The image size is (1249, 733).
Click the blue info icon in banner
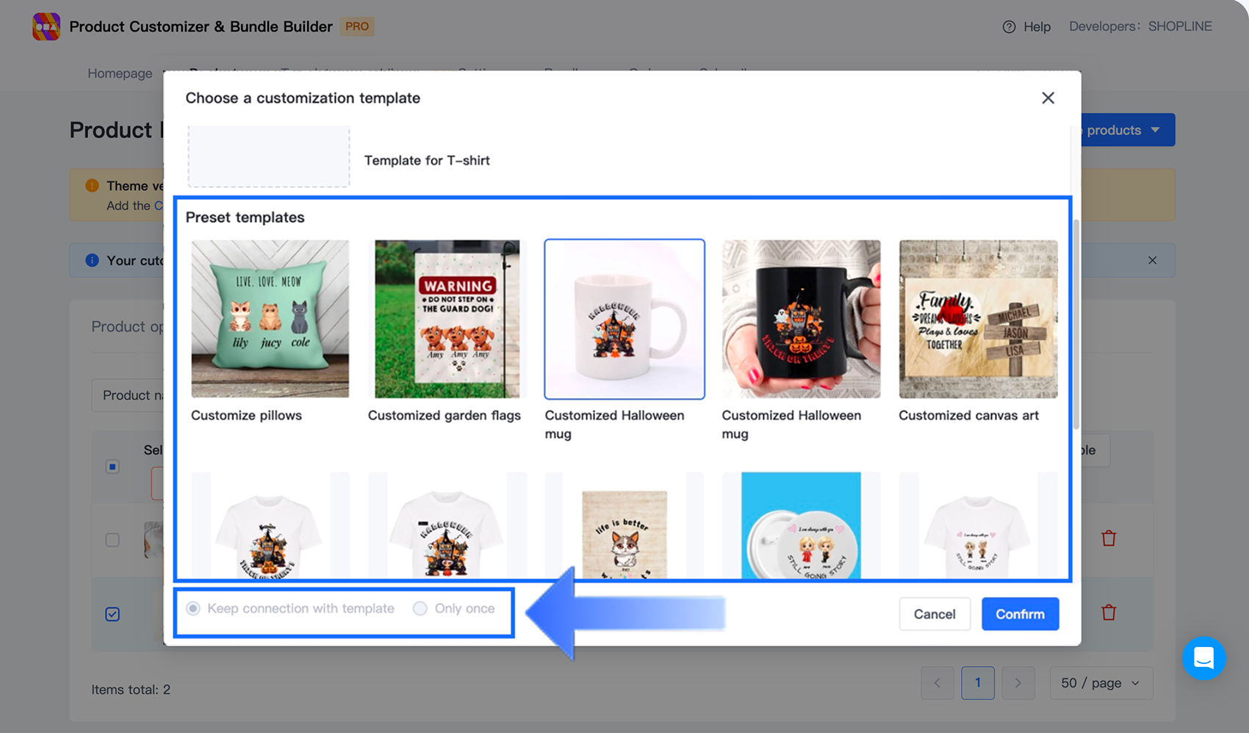[92, 260]
